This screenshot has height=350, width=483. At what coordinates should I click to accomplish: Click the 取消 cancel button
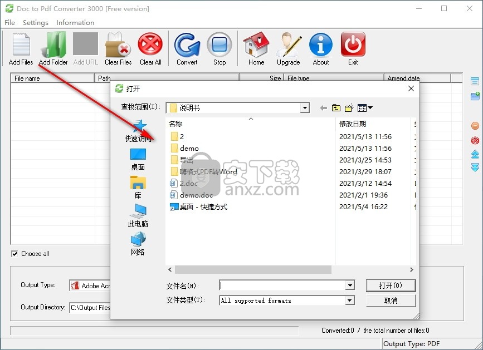tap(391, 300)
